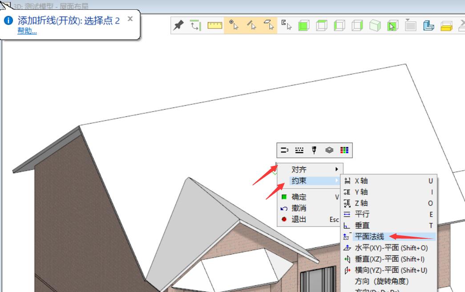465x292 pixels.
Task: Expand the 对齐 submenu
Action: tap(310, 169)
